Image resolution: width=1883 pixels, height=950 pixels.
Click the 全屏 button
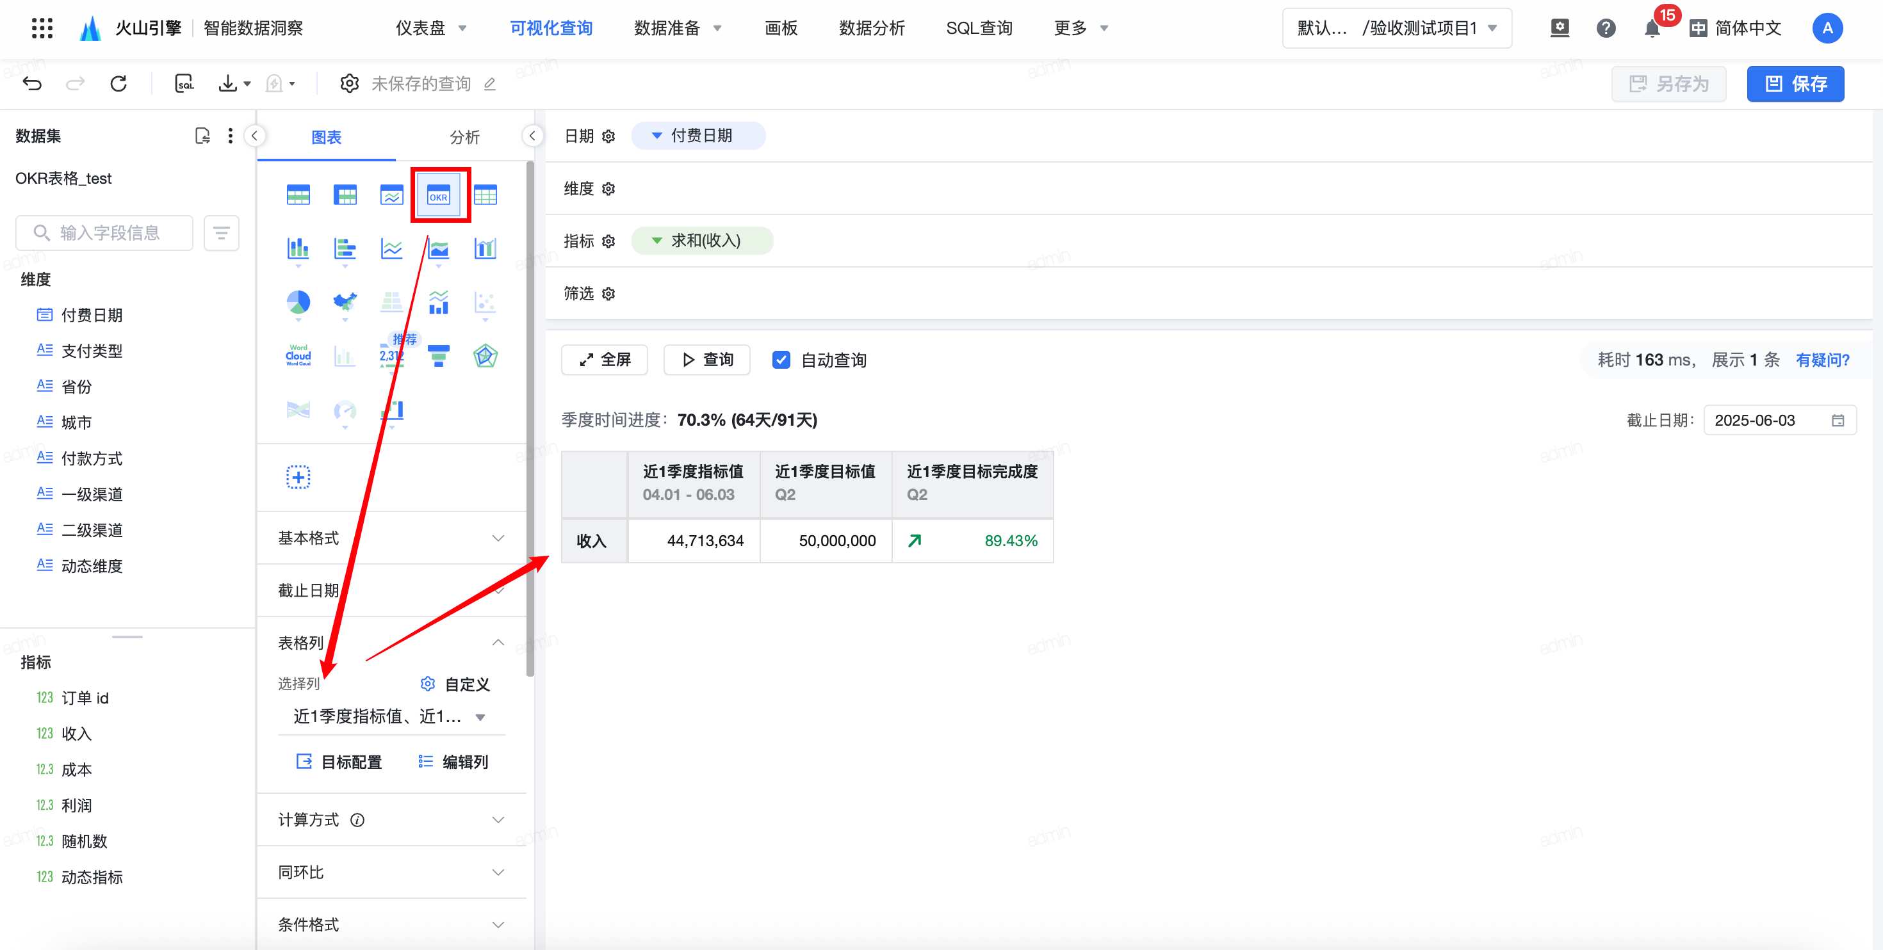click(x=605, y=360)
